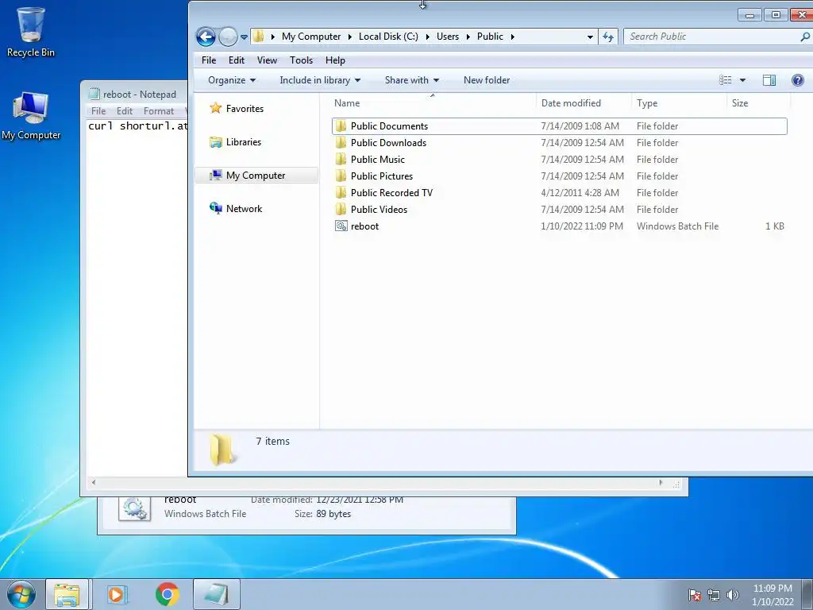This screenshot has height=610, width=813.
Task: Open Format menu in reboot Notepad window
Action: (159, 111)
